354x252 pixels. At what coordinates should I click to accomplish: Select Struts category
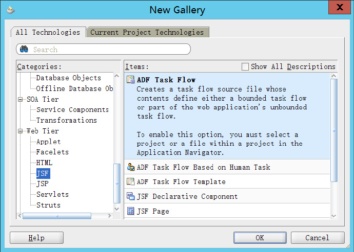[48, 205]
